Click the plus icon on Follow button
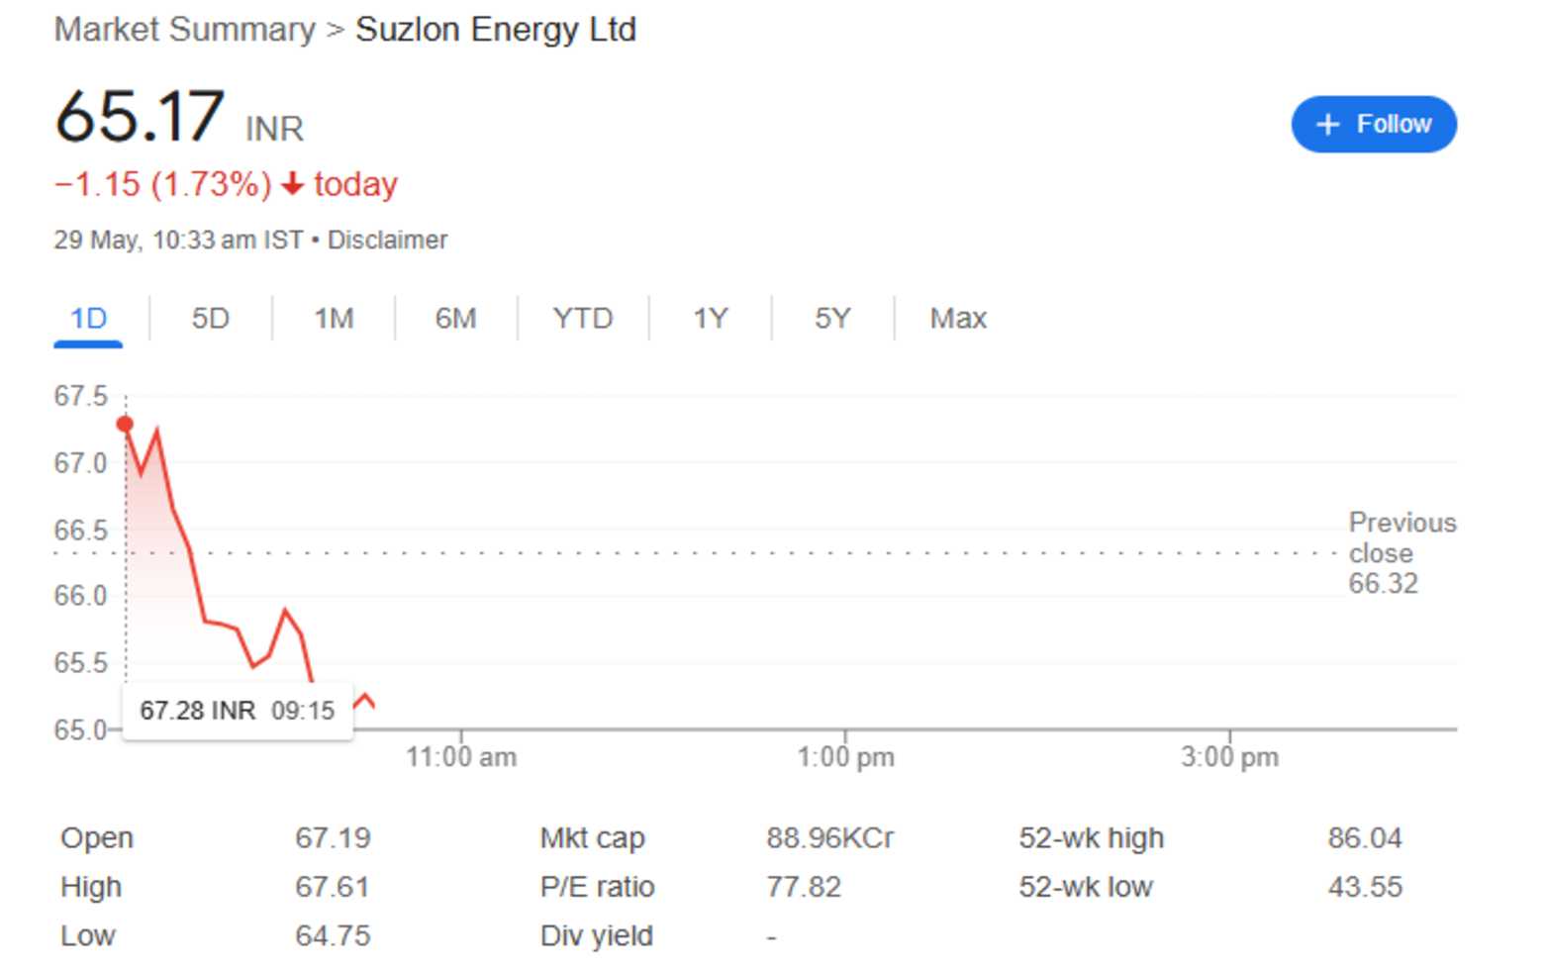This screenshot has height=972, width=1546. point(1326,124)
